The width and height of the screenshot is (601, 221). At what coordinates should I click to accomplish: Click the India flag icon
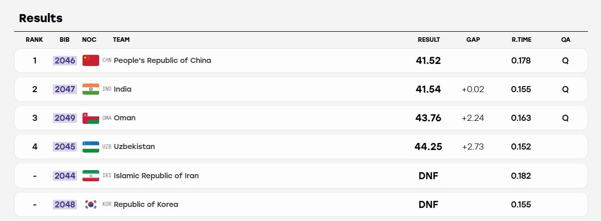[91, 89]
